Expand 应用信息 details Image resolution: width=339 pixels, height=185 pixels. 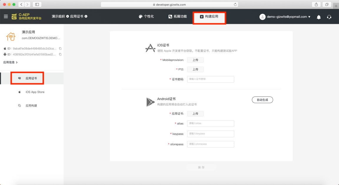pos(10,62)
